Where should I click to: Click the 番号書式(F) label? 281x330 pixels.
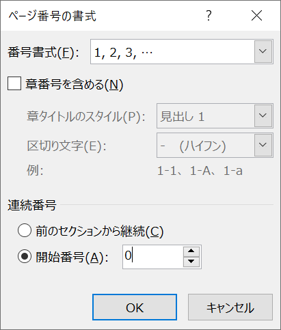point(43,53)
